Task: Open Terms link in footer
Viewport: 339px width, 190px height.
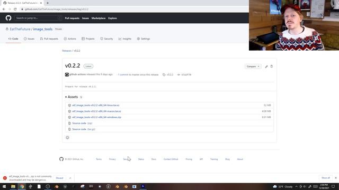Action: click(x=99, y=159)
